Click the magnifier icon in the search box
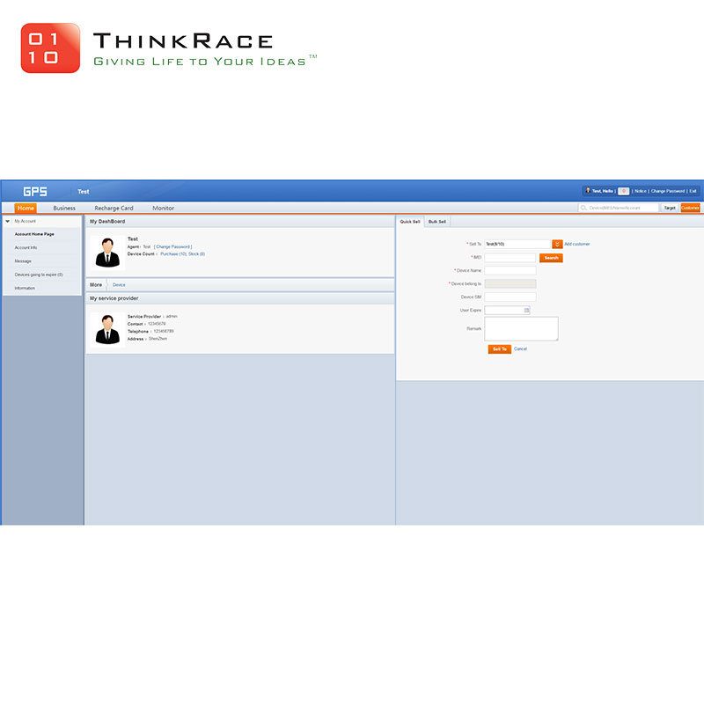This screenshot has width=704, height=704. (583, 208)
